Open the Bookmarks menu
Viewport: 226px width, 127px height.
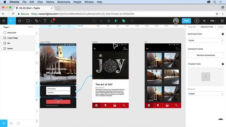(x=64, y=2)
